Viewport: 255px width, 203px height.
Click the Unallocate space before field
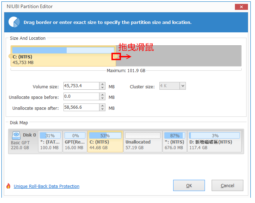click(x=81, y=96)
